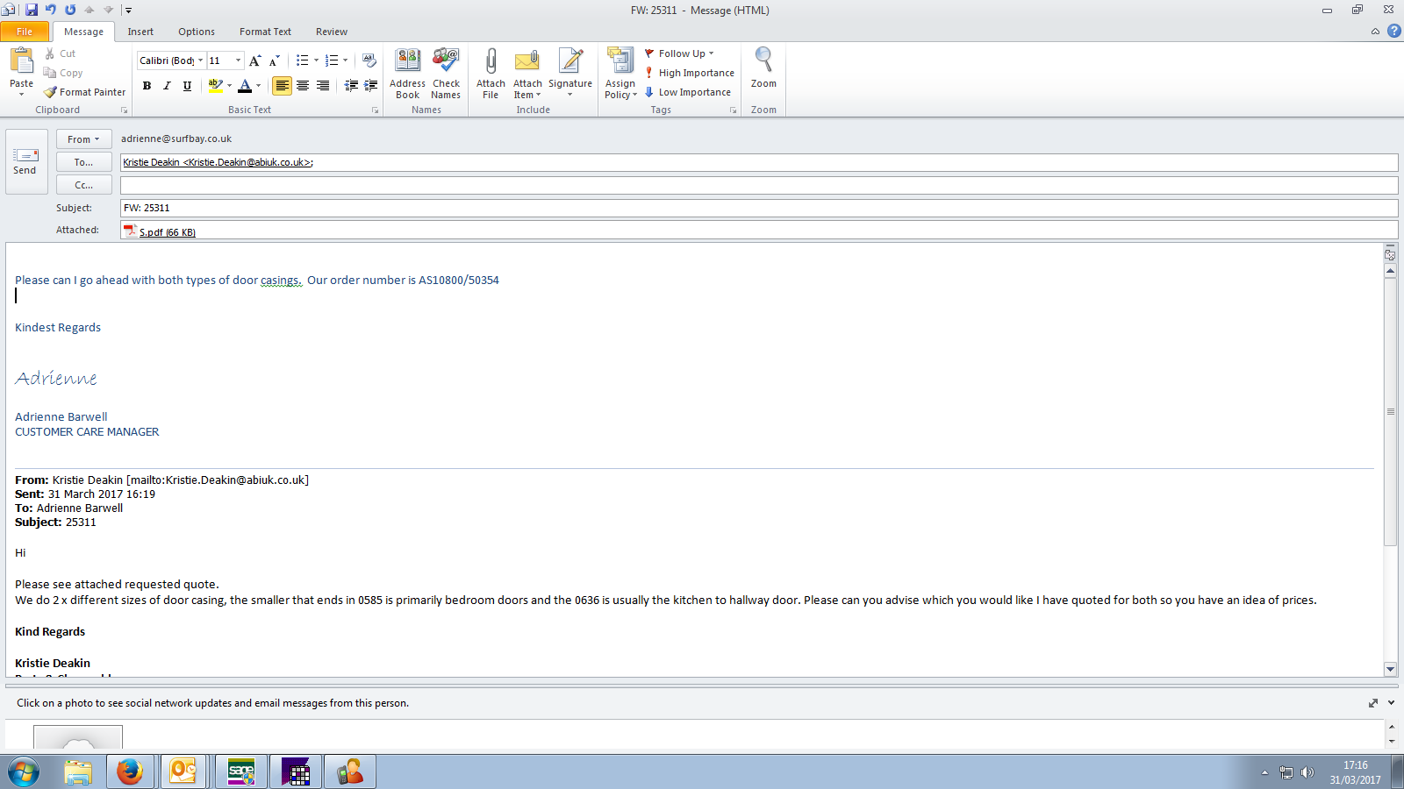This screenshot has width=1404, height=789.
Task: Click the To... recipients button
Action: (x=84, y=162)
